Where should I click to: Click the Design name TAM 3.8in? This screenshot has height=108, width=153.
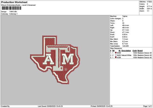pos(13,12)
